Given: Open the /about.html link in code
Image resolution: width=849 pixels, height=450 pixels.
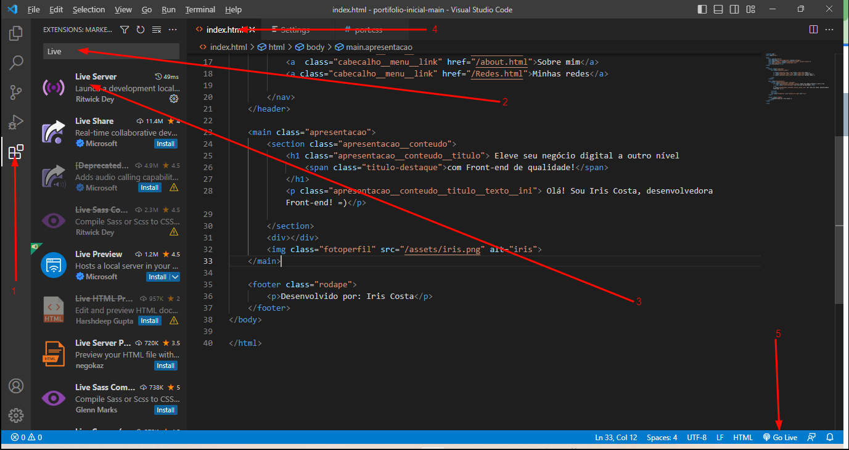Looking at the screenshot, I should tap(502, 62).
